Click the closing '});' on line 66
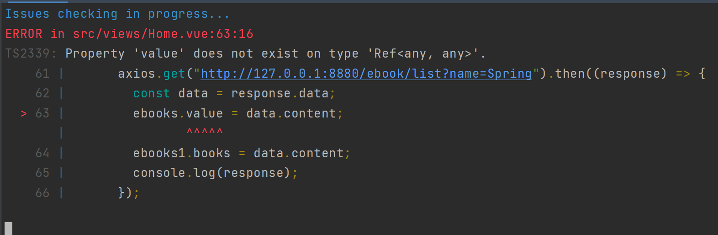 (x=129, y=193)
